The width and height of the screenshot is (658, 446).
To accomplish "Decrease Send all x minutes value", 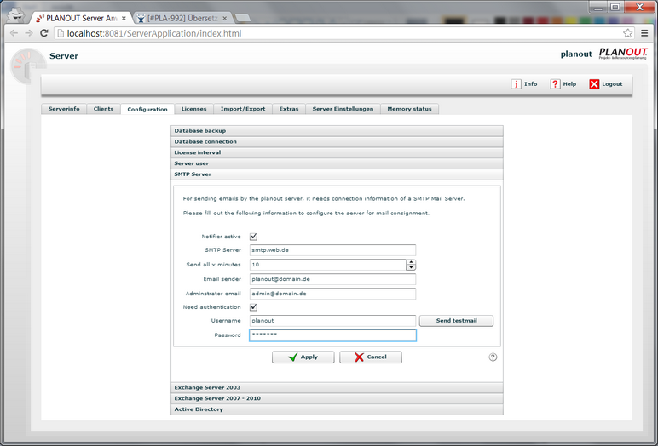I will [411, 267].
